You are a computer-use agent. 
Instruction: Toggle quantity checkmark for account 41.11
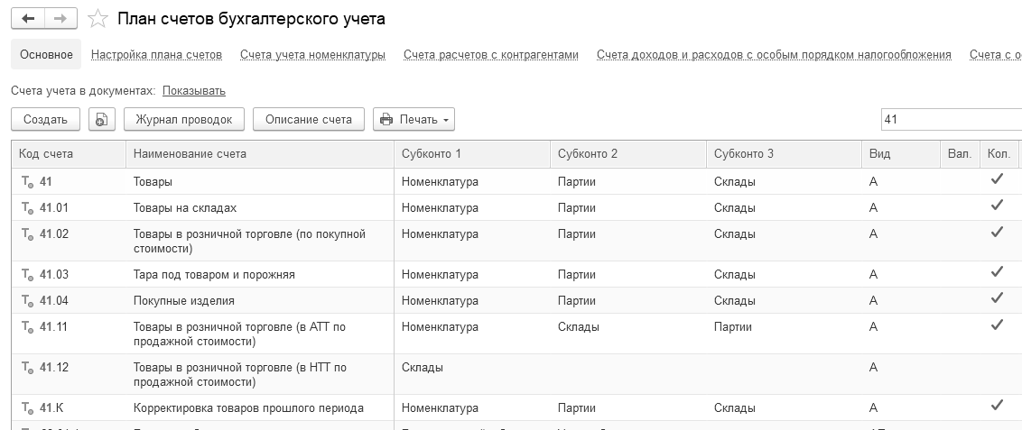click(997, 325)
